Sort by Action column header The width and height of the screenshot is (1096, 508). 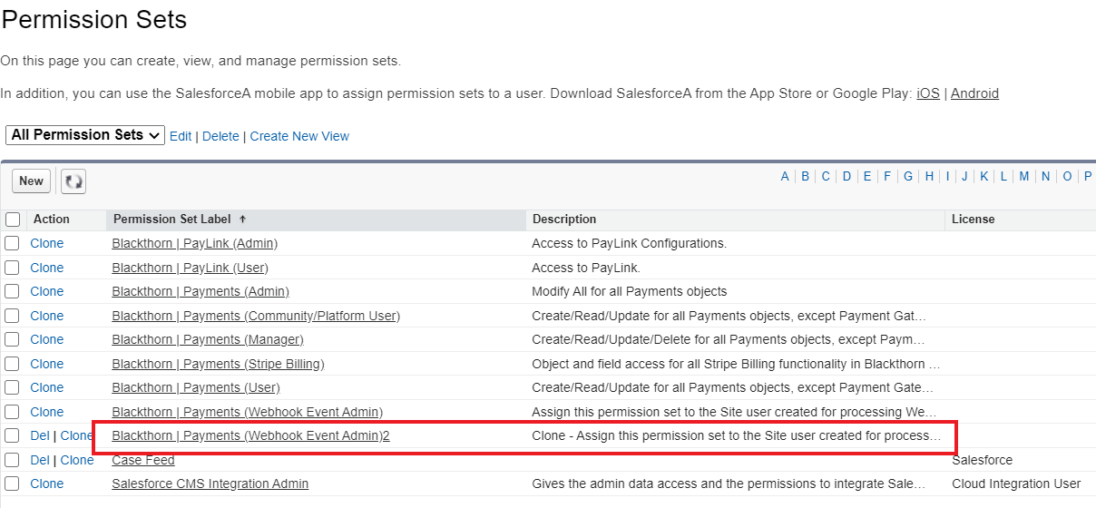(52, 220)
